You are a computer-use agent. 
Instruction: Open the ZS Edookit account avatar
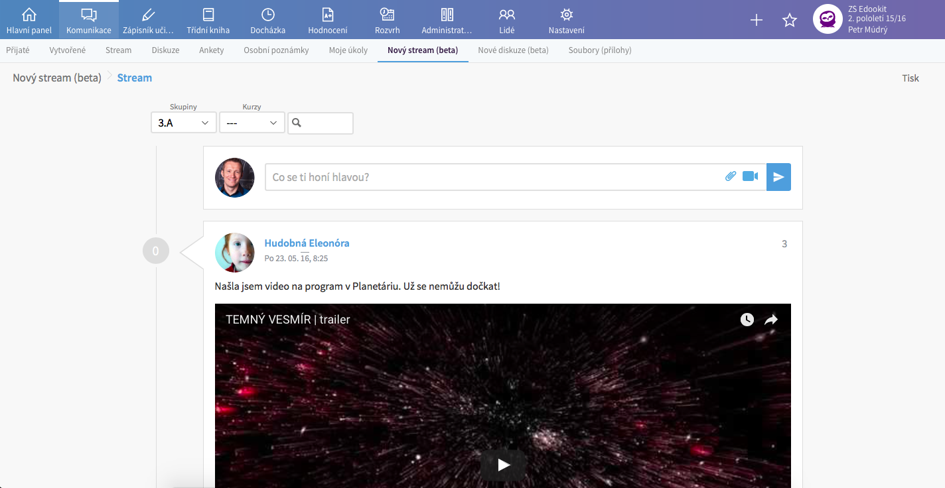tap(828, 19)
